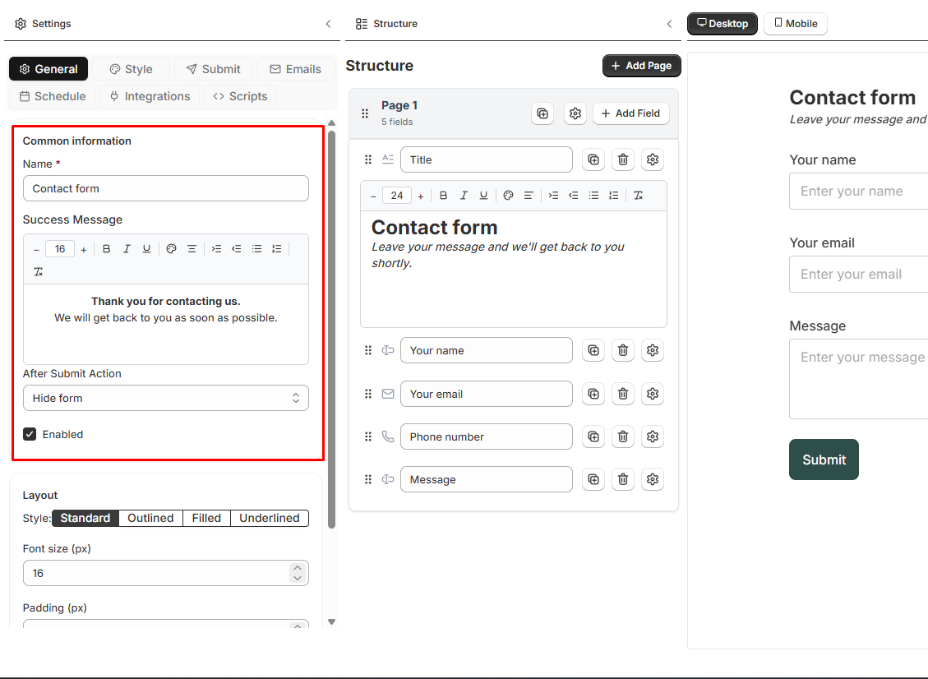The width and height of the screenshot is (928, 679).
Task: Click settings panel scrollbar down arrow
Action: (x=332, y=622)
